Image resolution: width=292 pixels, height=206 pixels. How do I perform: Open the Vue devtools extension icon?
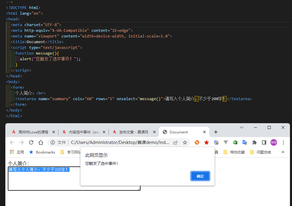[226, 142]
